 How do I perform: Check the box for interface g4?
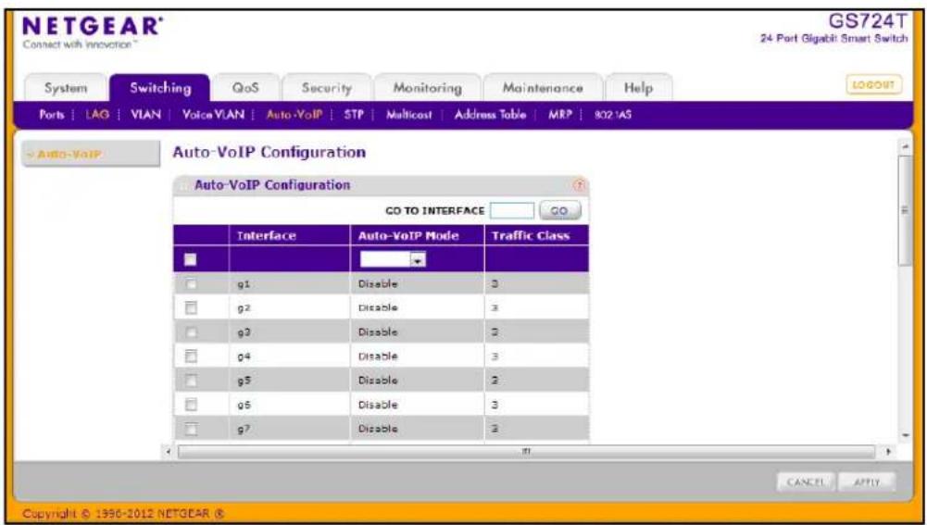coord(190,356)
